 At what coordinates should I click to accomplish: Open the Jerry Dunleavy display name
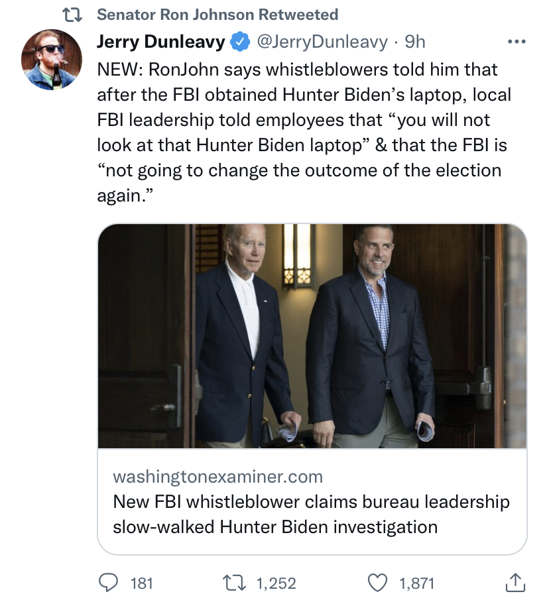point(161,42)
